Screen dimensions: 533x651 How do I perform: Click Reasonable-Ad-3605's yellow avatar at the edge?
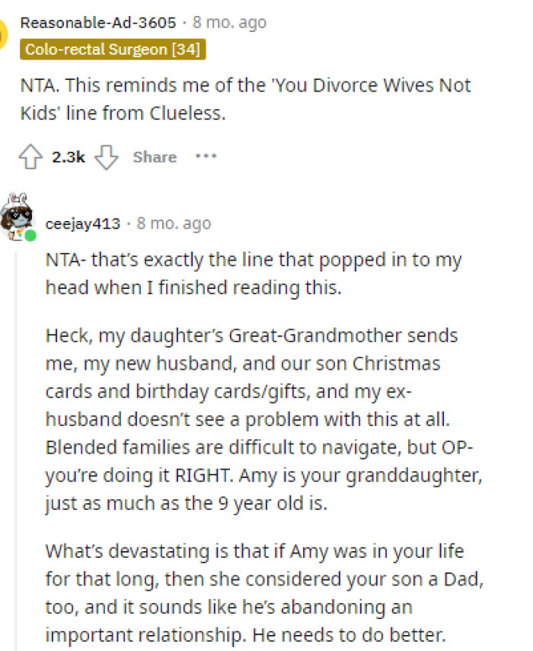[x=4, y=32]
